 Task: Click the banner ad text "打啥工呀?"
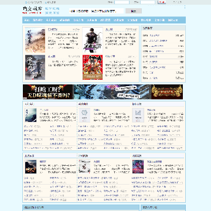(x=48, y=89)
